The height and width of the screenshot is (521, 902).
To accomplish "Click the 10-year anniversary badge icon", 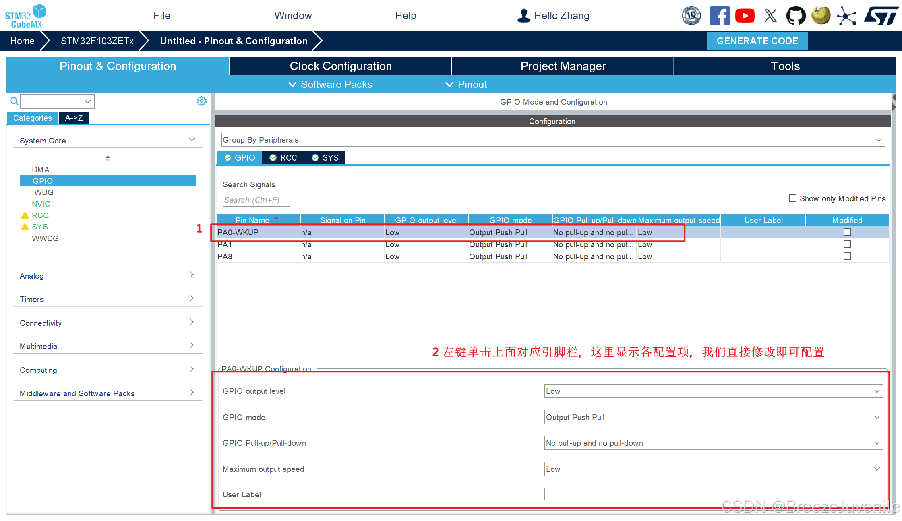I will coord(691,16).
